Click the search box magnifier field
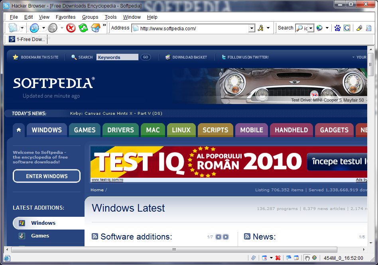Screen dimensions: 378x265 (302, 28)
